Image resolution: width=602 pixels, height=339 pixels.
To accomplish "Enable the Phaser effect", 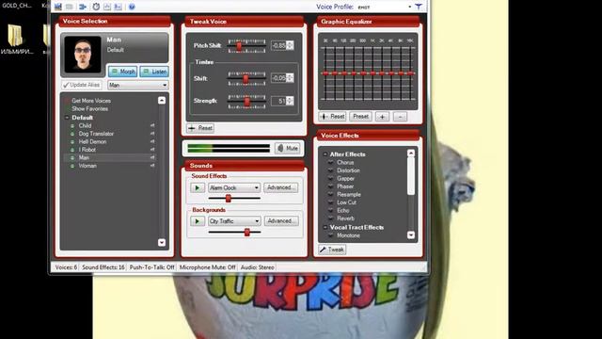I will (330, 186).
